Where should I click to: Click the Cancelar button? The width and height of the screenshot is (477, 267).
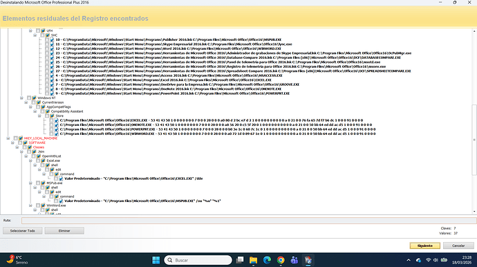tap(458, 246)
